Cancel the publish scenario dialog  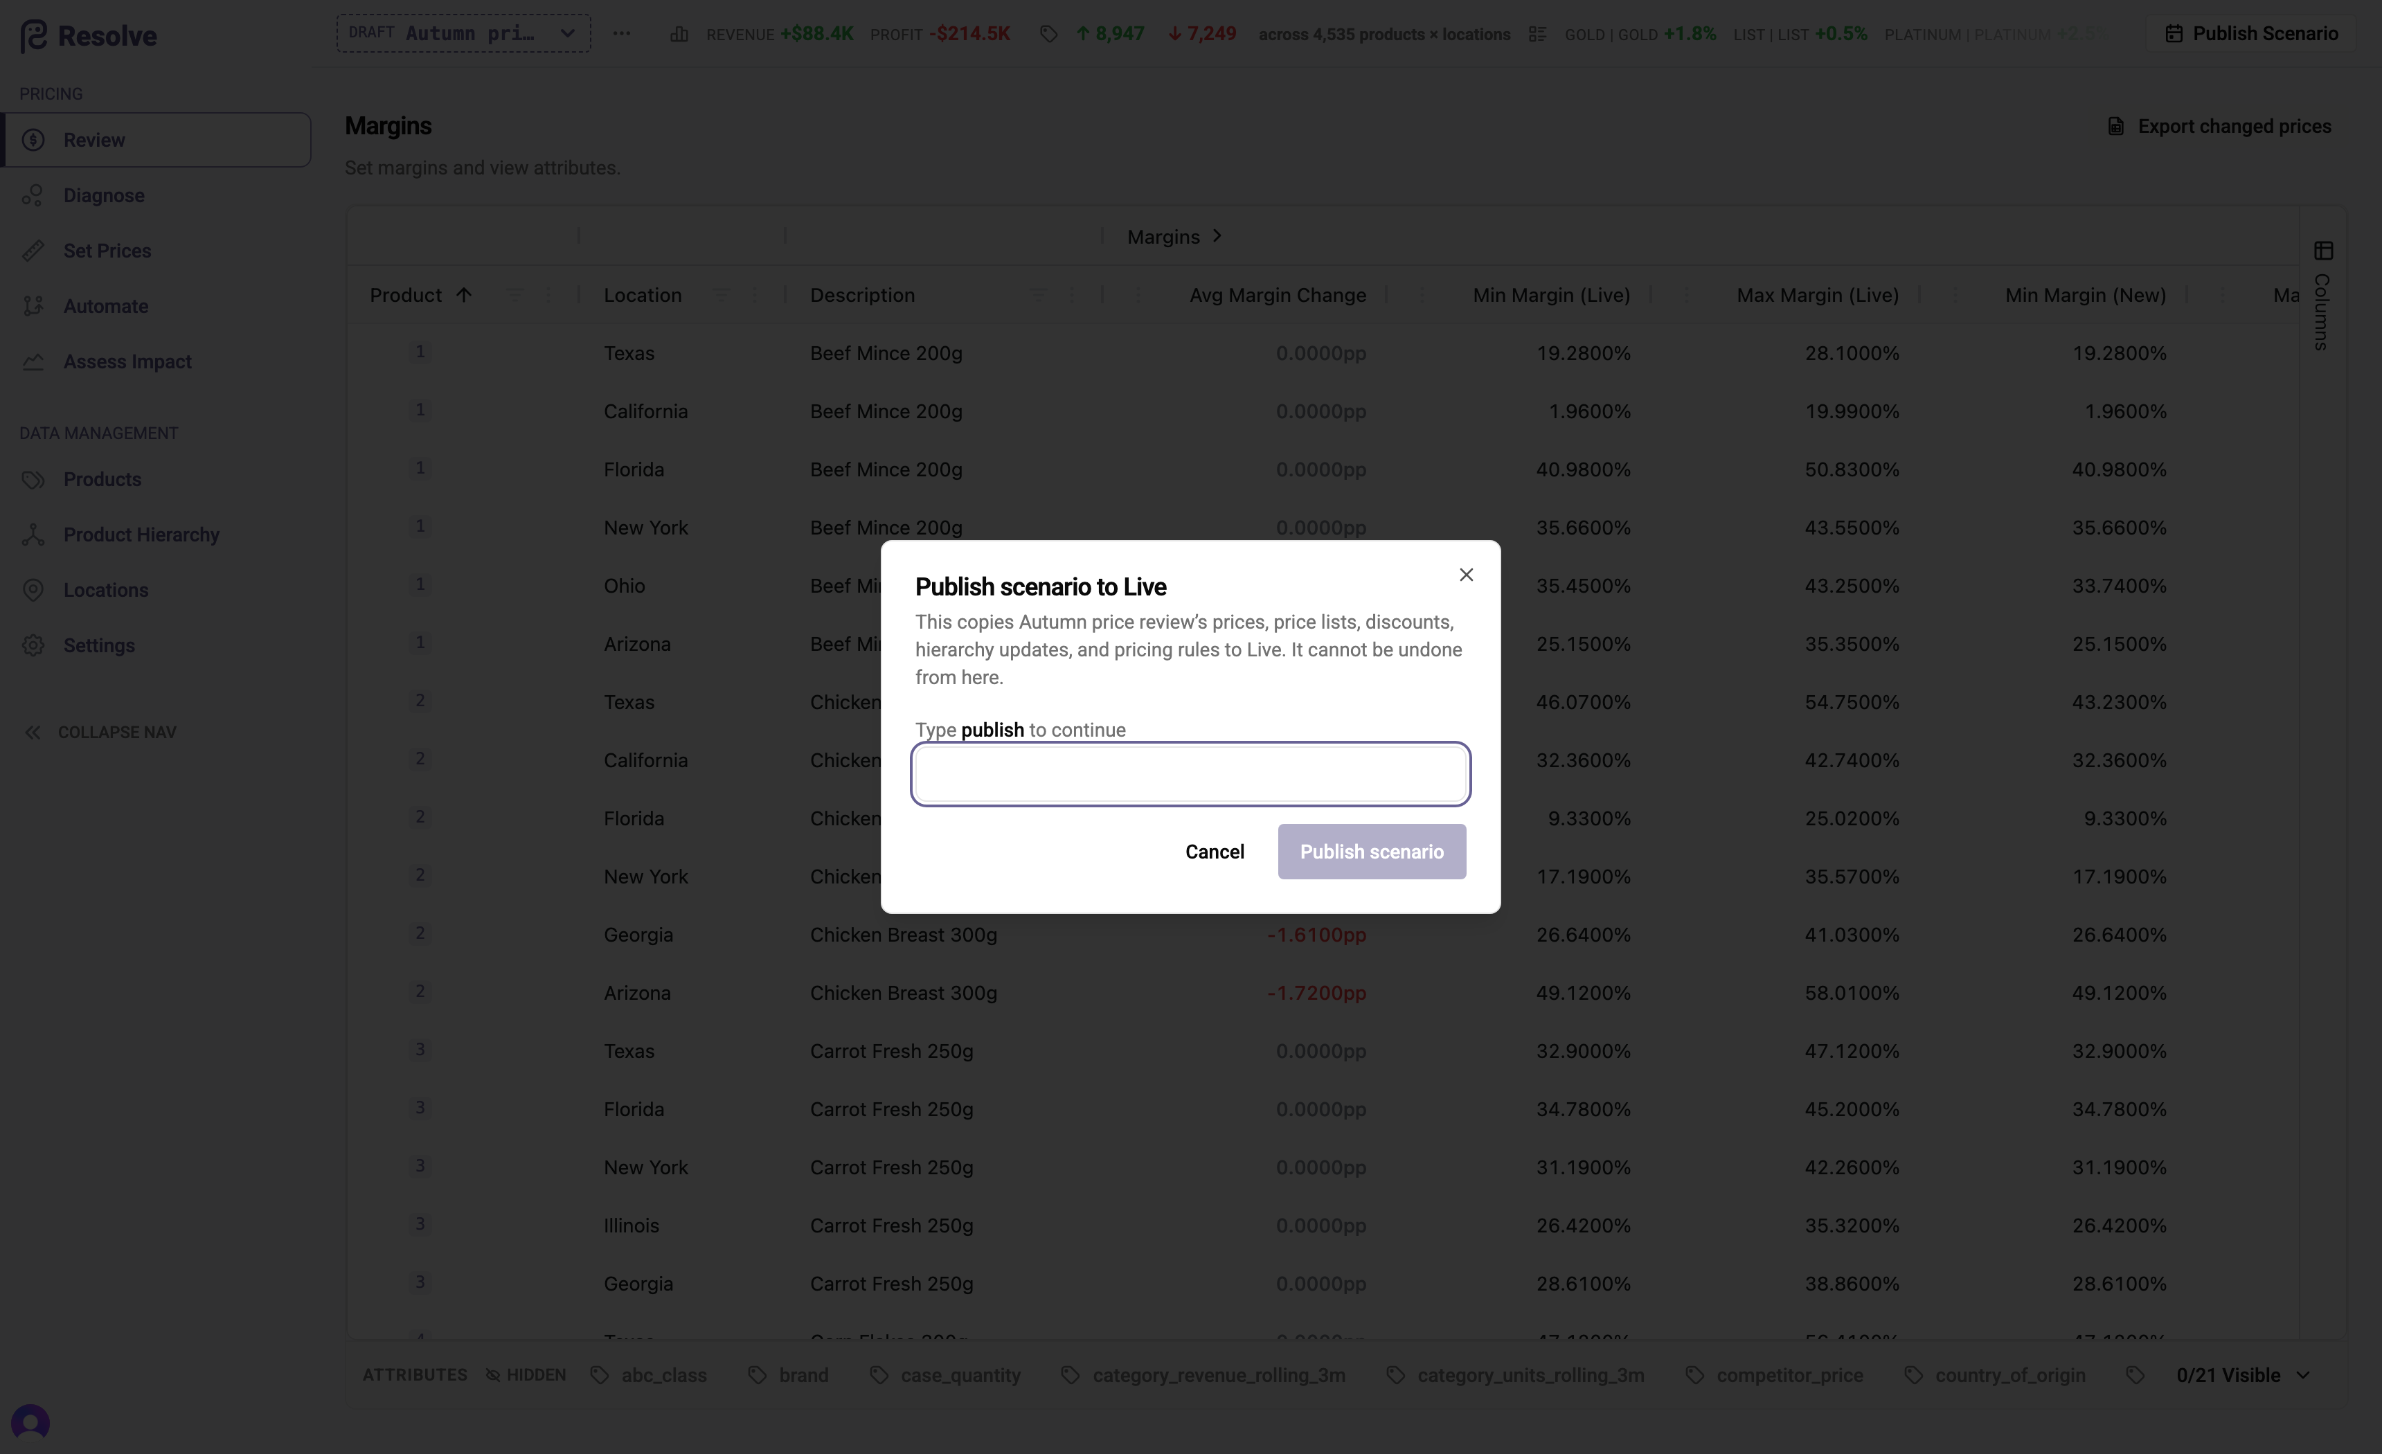(1215, 852)
